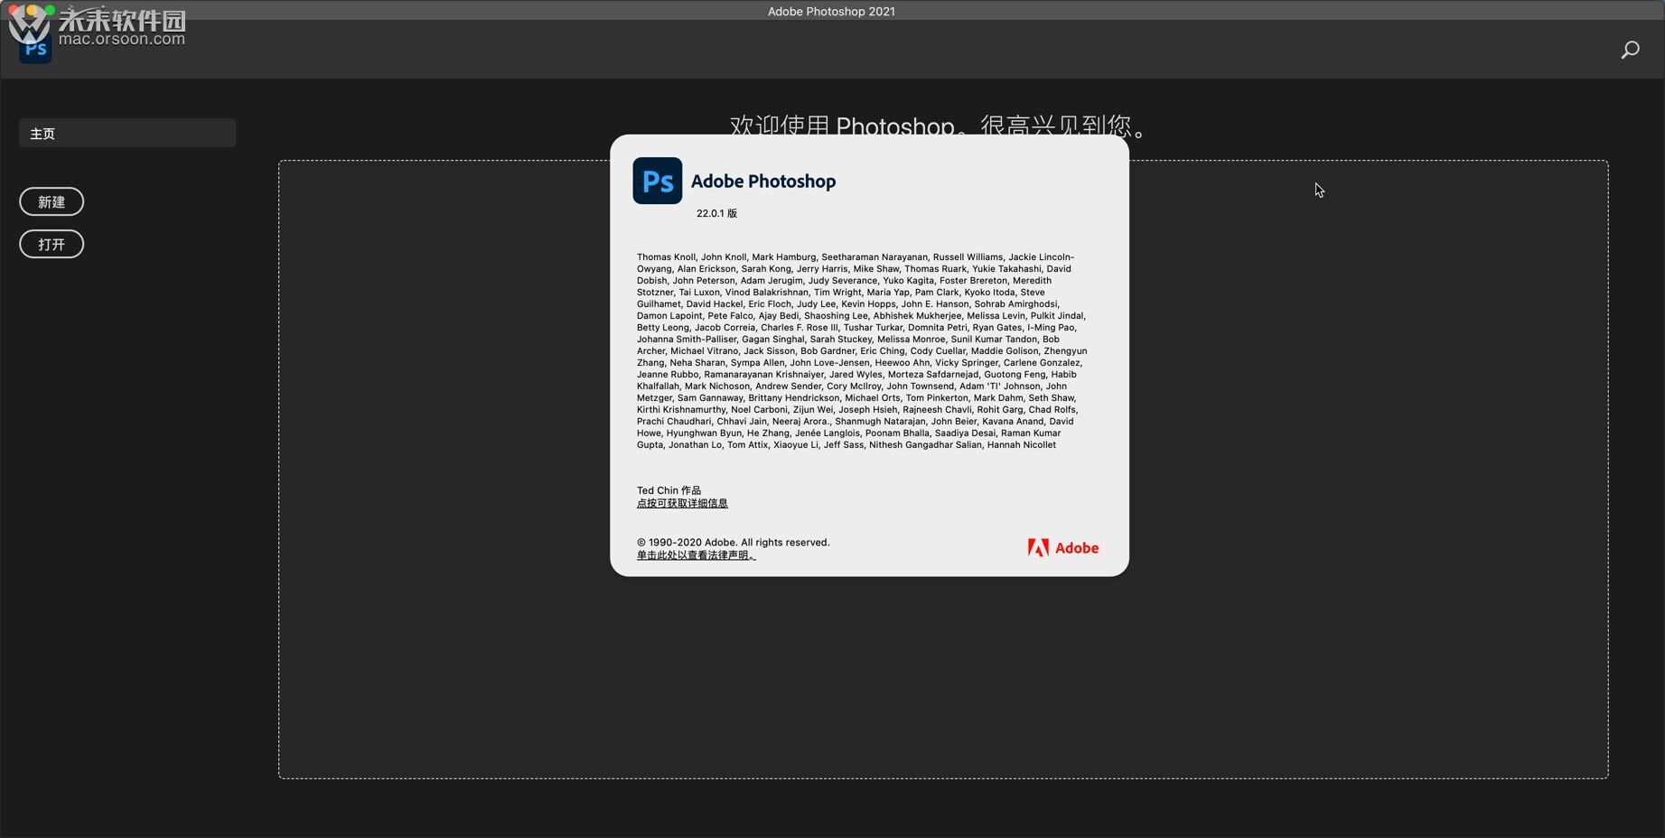
Task: Click the 新建 (New) button
Action: click(x=51, y=201)
